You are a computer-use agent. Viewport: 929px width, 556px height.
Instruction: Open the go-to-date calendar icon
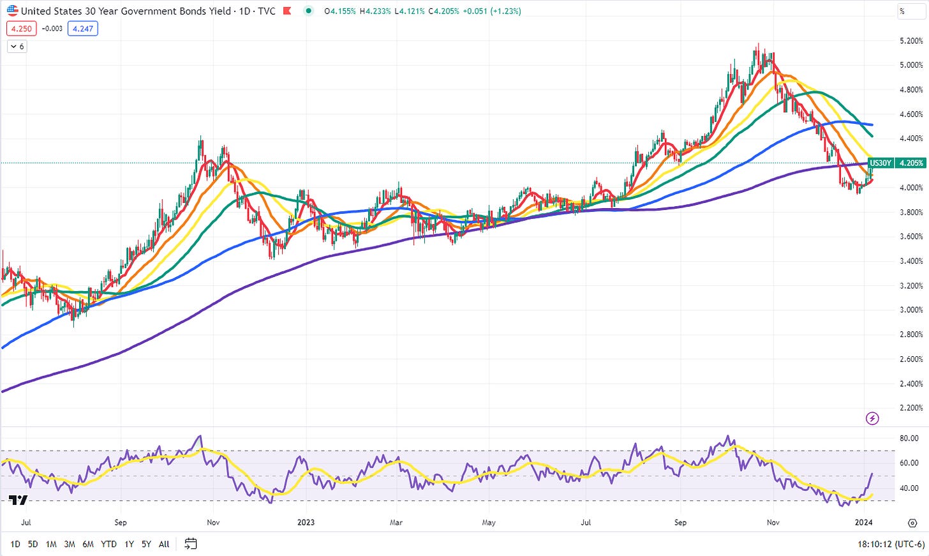point(190,544)
